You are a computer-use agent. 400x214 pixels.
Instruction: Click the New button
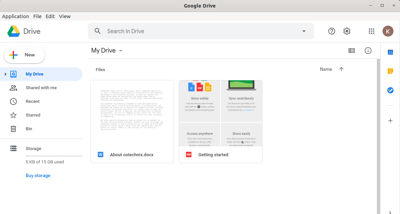[24, 55]
